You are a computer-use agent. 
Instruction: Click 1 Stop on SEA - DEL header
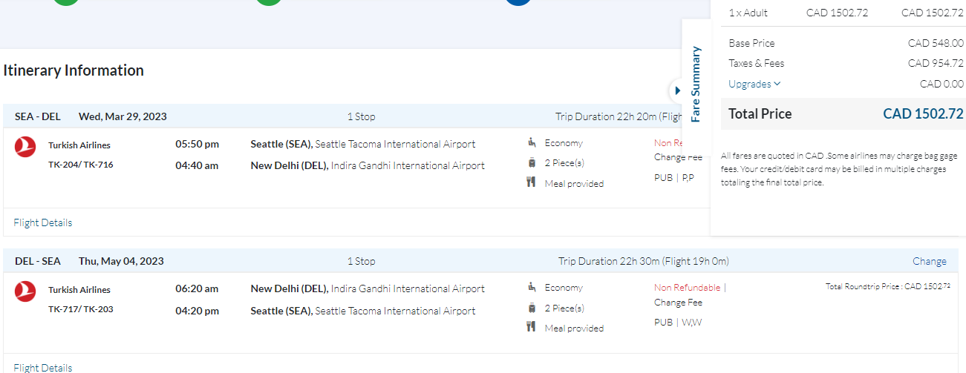pyautogui.click(x=362, y=116)
